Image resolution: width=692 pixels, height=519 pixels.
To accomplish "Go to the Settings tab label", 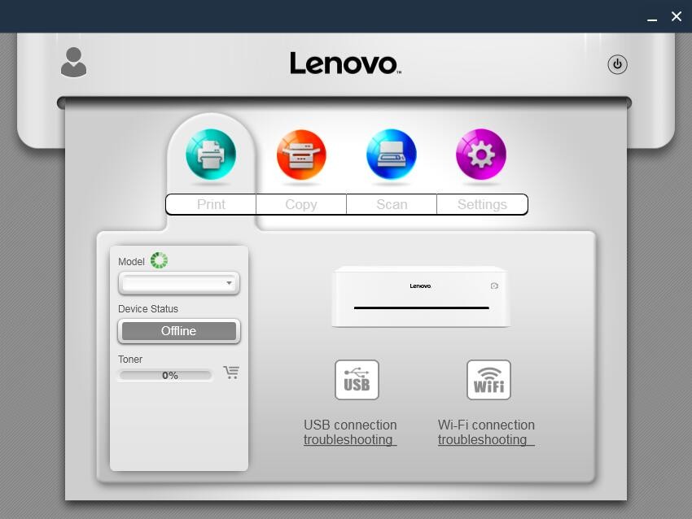I will pyautogui.click(x=482, y=204).
